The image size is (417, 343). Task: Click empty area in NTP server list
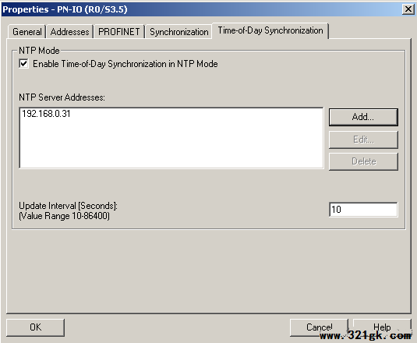pyautogui.click(x=171, y=143)
